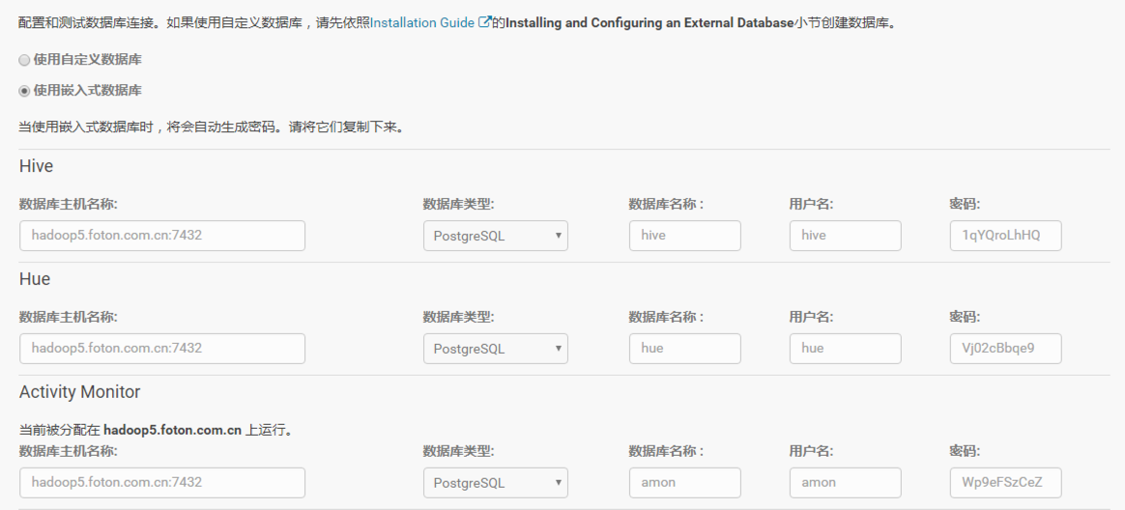Click the Hive password field

(x=1005, y=236)
